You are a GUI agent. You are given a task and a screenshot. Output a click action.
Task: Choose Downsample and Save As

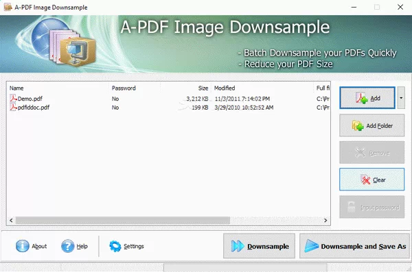pyautogui.click(x=355, y=246)
